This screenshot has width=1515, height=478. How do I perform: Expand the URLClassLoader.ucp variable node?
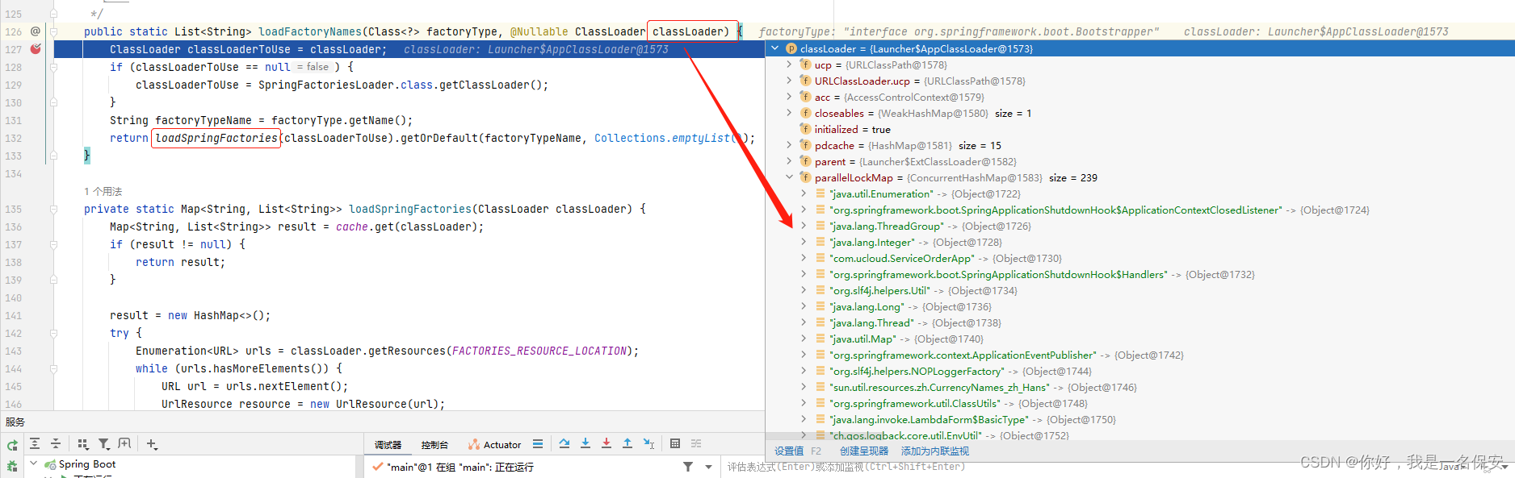point(790,81)
